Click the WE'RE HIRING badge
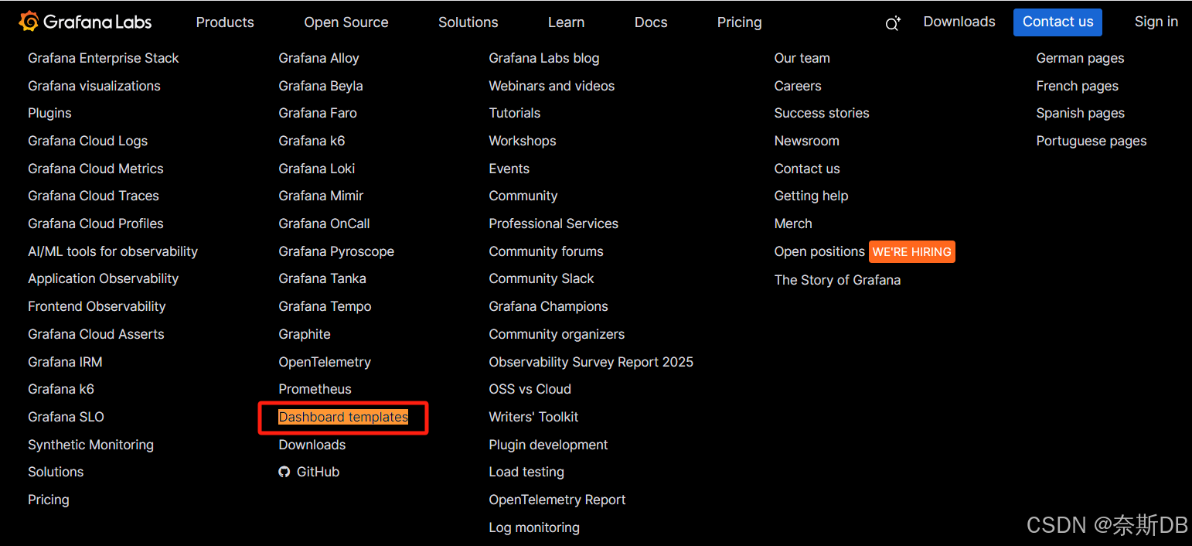 click(x=912, y=251)
